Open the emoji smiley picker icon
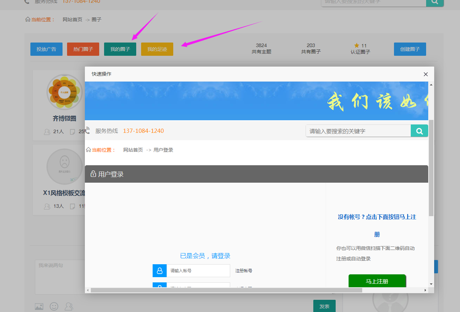This screenshot has width=460, height=312. pyautogui.click(x=54, y=306)
